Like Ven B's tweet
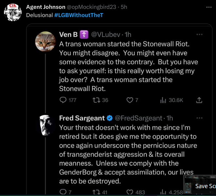 click(x=130, y=100)
